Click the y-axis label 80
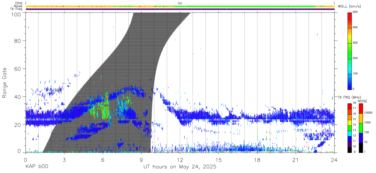The image size is (376, 173). click(17, 41)
